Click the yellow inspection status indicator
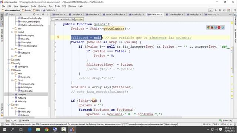 [232, 23]
